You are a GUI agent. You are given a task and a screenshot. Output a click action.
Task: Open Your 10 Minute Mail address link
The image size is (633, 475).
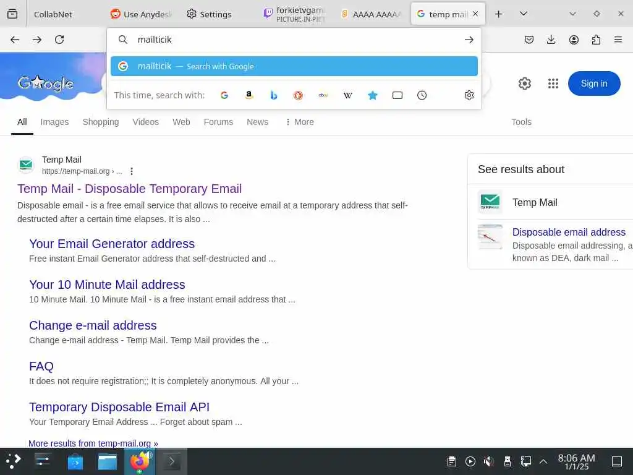107,285
